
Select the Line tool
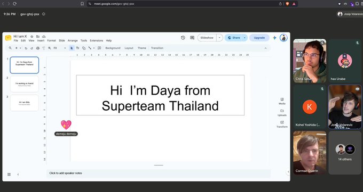(90, 48)
